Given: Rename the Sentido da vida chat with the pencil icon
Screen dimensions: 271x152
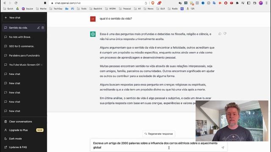Looking at the screenshot, I should tap(39, 28).
